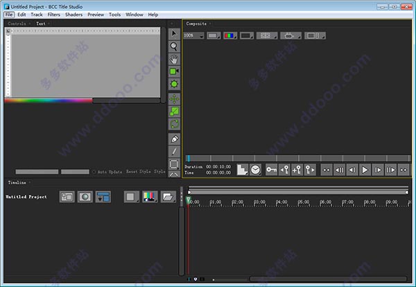Select the green rotate tool
This screenshot has width=416, height=287.
coord(174,124)
